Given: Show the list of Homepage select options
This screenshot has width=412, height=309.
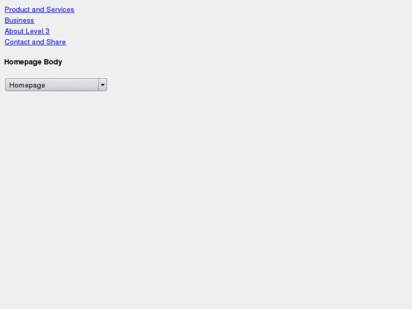Looking at the screenshot, I should (56, 84).
